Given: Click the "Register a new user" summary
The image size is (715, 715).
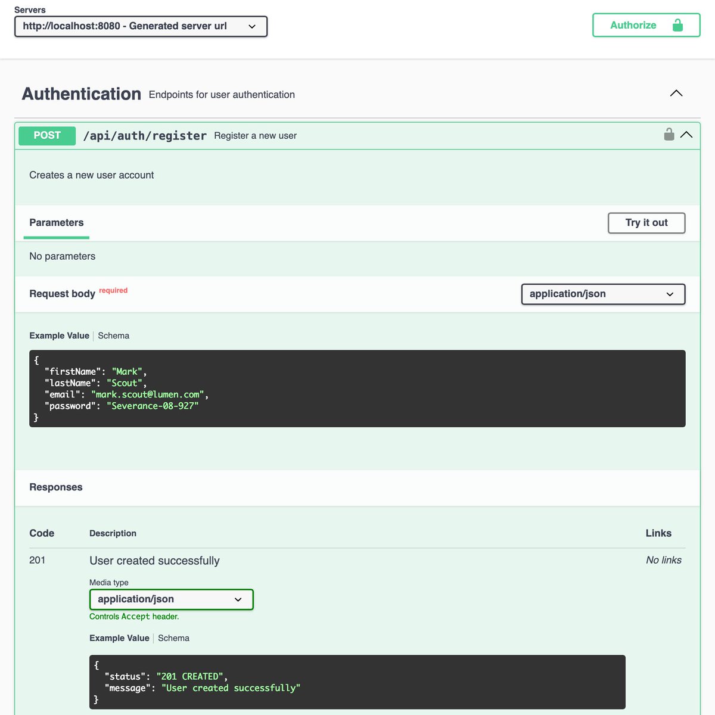Looking at the screenshot, I should [255, 136].
